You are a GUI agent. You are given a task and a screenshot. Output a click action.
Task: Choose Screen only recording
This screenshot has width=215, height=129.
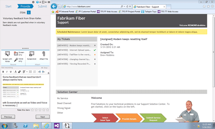click(x=19, y=53)
